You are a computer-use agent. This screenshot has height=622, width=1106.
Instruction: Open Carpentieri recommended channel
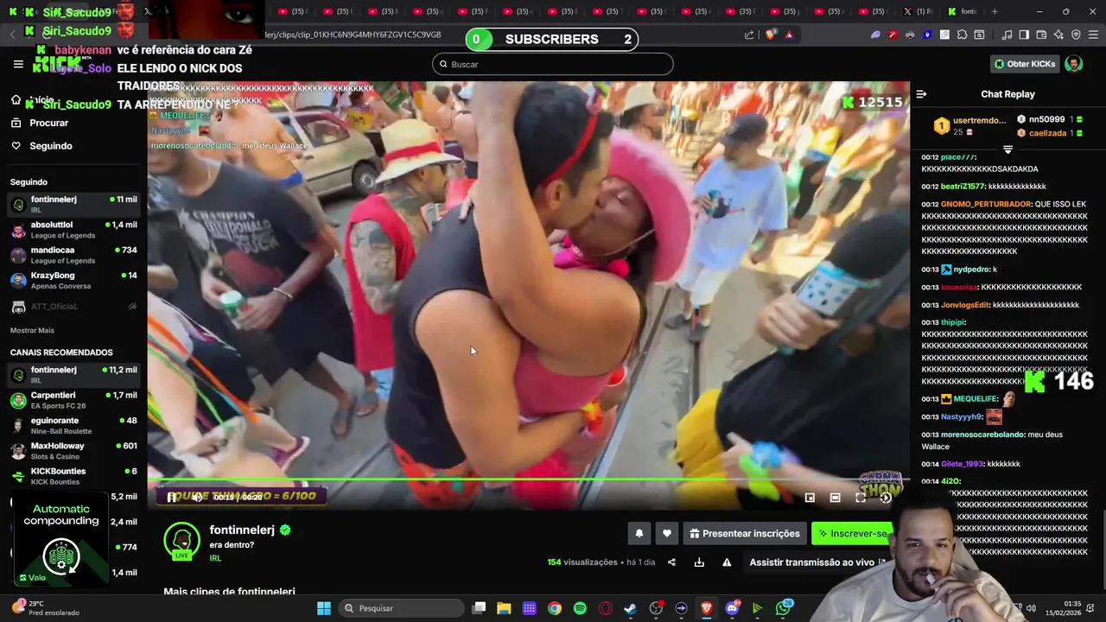tap(73, 400)
